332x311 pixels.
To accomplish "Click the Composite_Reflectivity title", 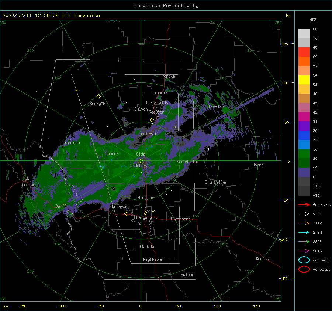I will tap(166, 6).
